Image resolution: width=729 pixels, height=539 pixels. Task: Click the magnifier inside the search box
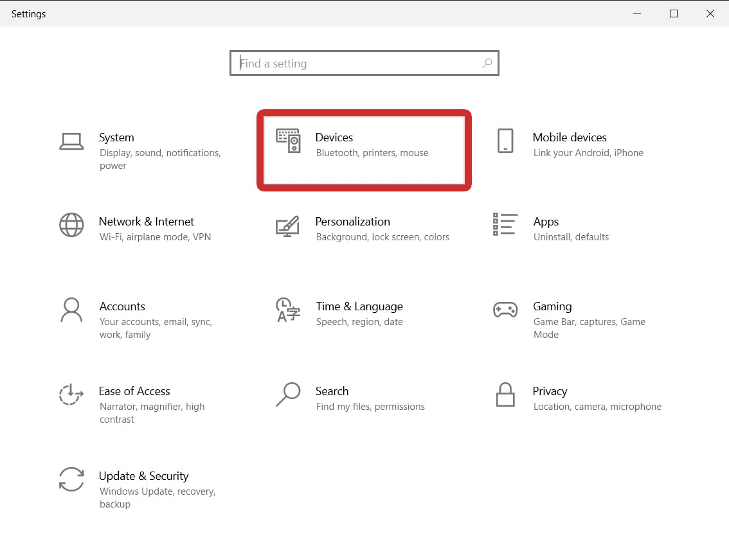click(487, 63)
